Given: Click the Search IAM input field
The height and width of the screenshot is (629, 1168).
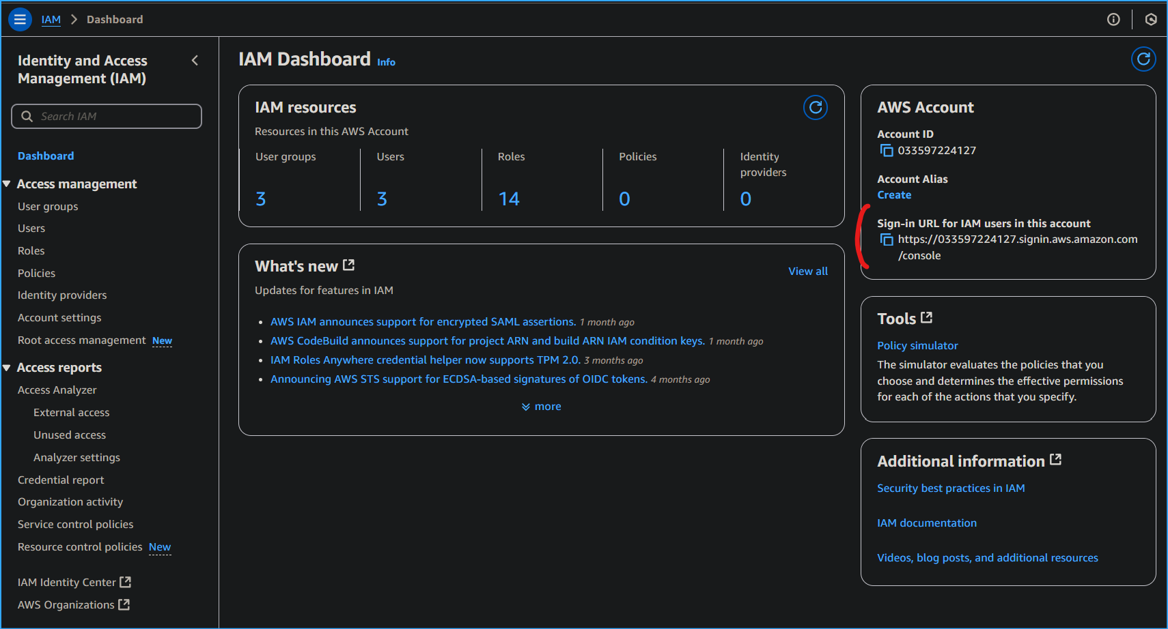Looking at the screenshot, I should (x=106, y=116).
